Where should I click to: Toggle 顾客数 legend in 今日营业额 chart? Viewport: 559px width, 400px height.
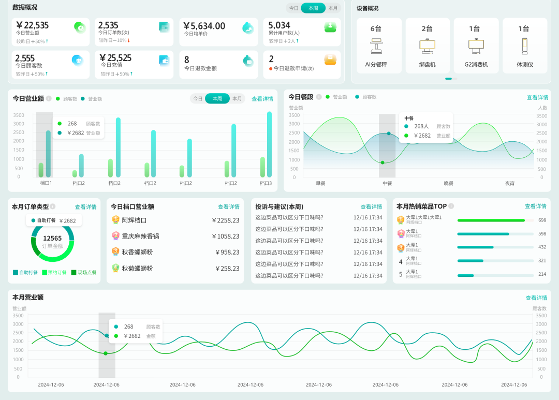(x=67, y=99)
